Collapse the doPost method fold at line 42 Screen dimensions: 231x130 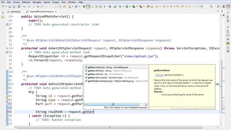[13, 84]
